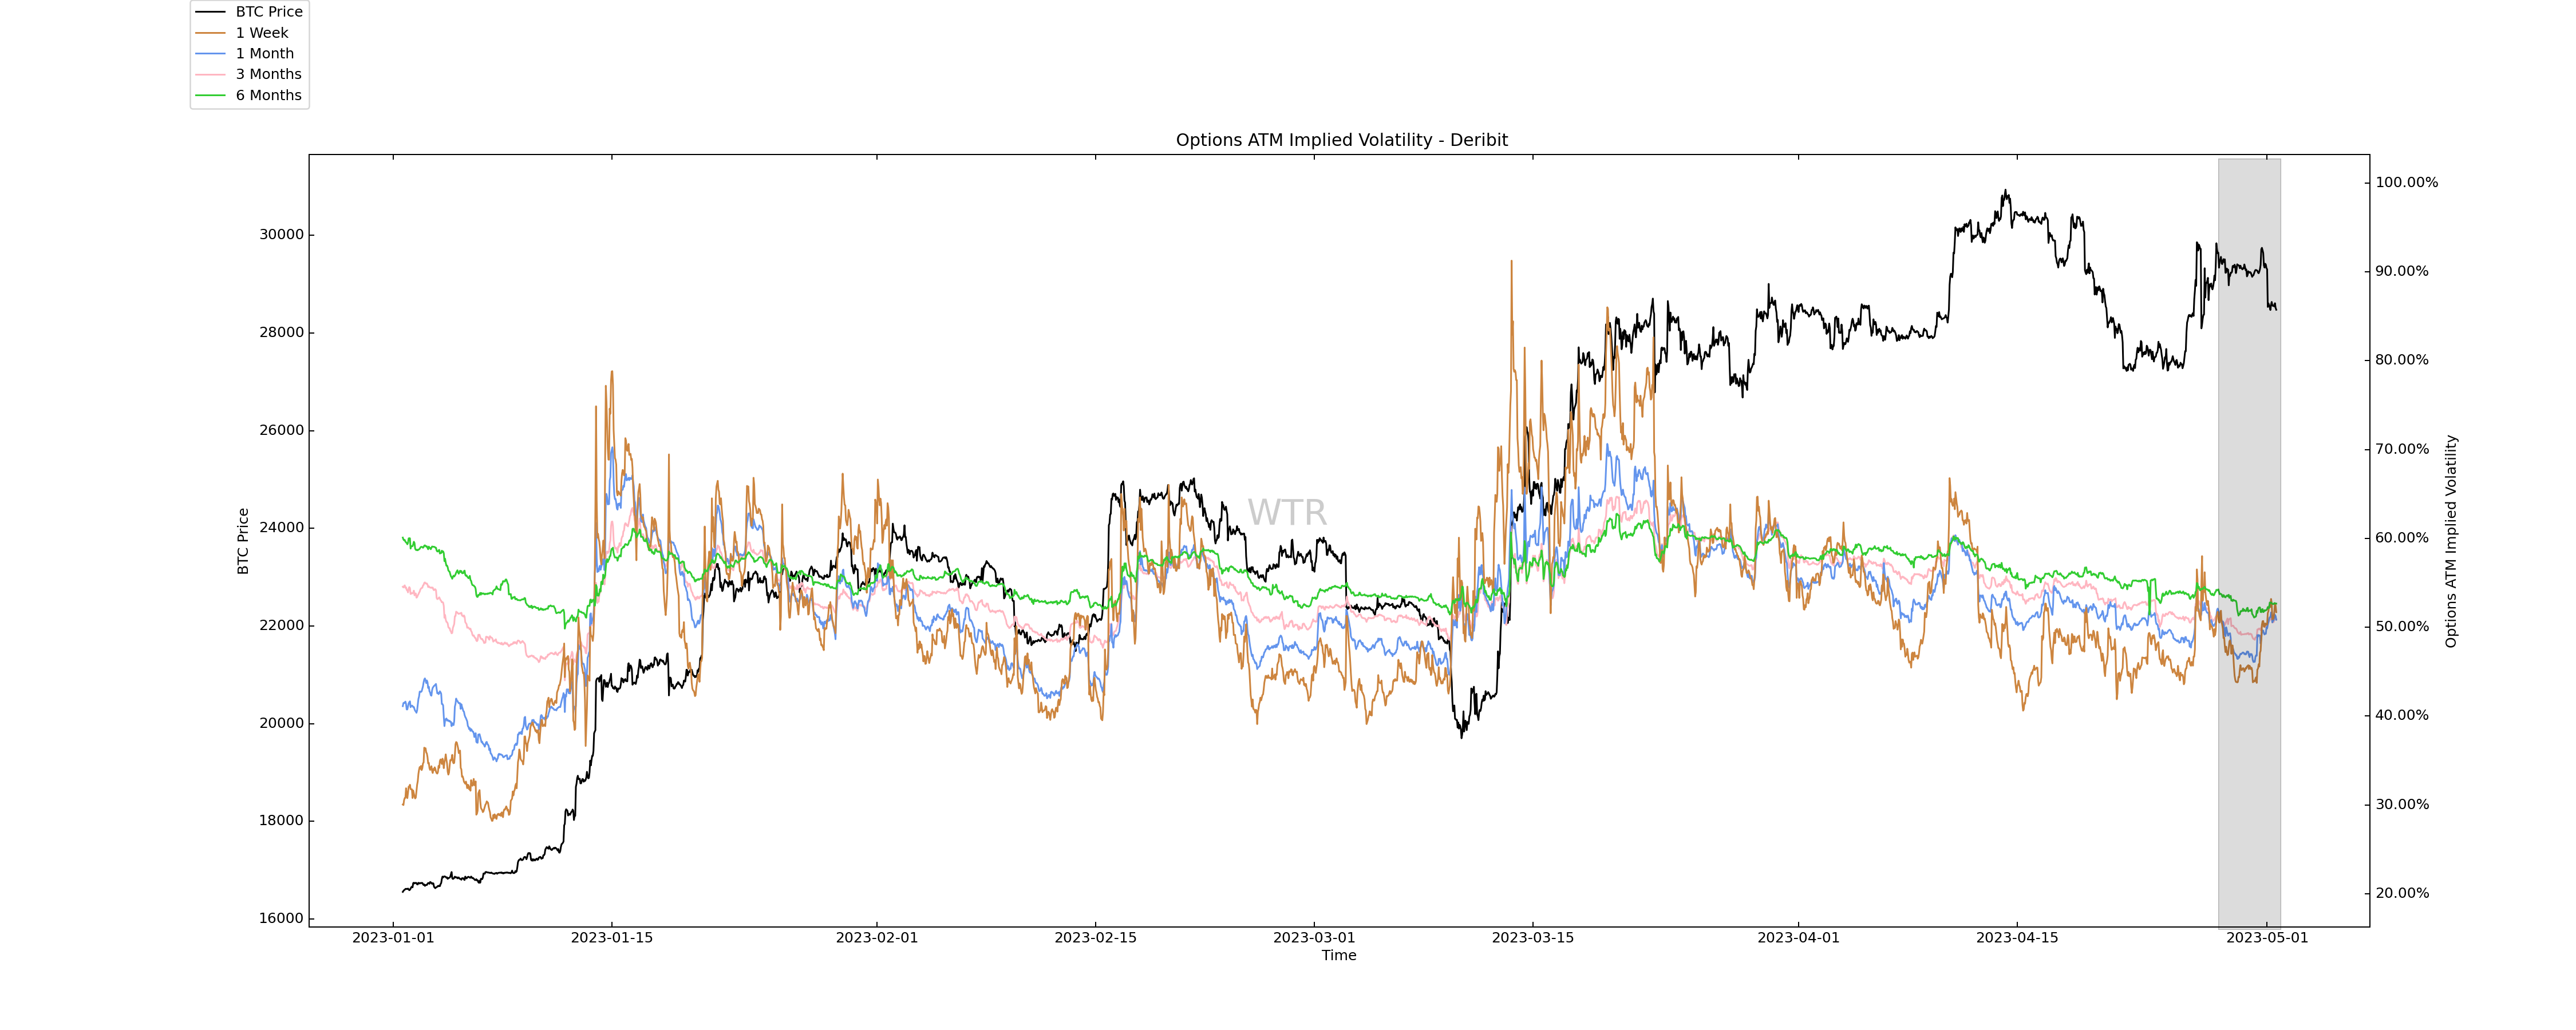Click the 26000 price tick label
Screen dimensions: 2576x1030
[281, 430]
